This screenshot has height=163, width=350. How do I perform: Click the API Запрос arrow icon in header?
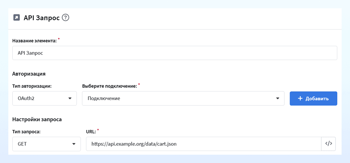pos(17,18)
